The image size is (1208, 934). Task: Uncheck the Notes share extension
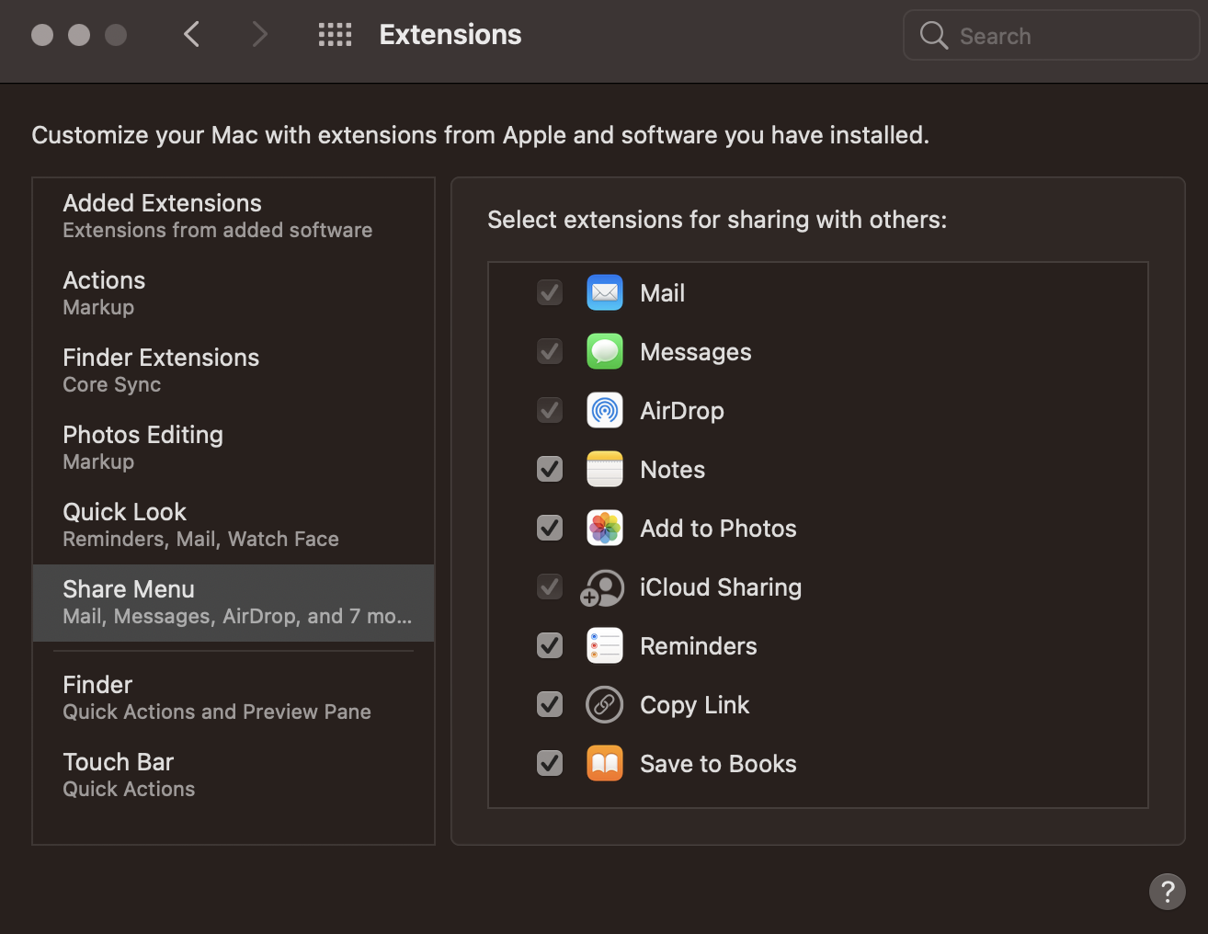pos(550,469)
